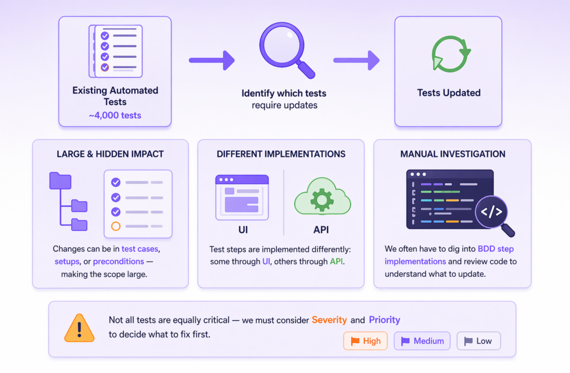
Task: Click the checklist document icon
Action: point(115,51)
